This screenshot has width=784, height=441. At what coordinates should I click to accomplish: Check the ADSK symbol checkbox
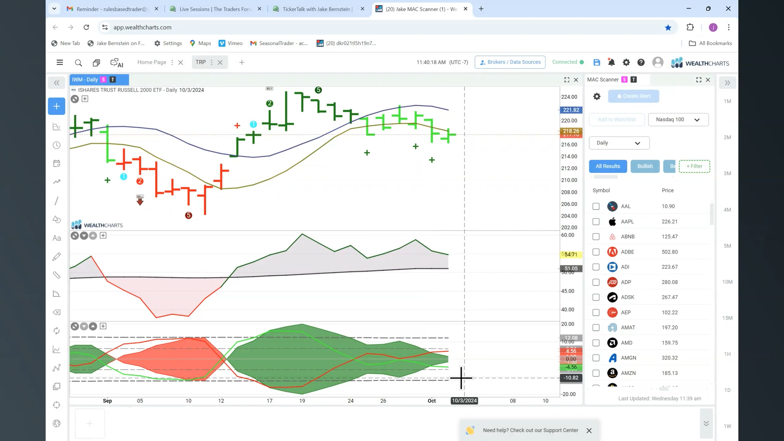click(596, 297)
